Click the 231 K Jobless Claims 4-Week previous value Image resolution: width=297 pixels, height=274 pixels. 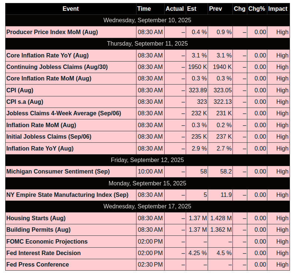coord(220,113)
